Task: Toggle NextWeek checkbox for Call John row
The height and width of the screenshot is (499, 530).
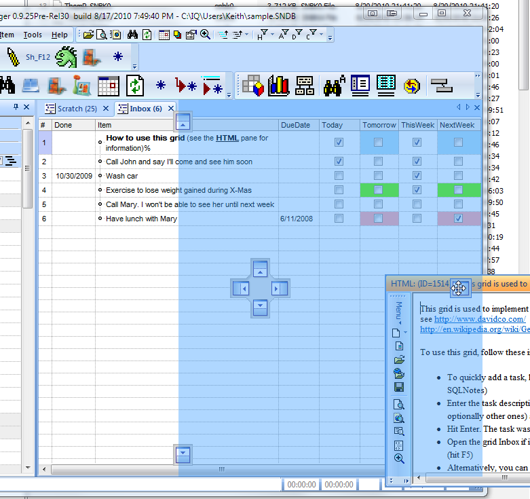Action: (x=458, y=162)
